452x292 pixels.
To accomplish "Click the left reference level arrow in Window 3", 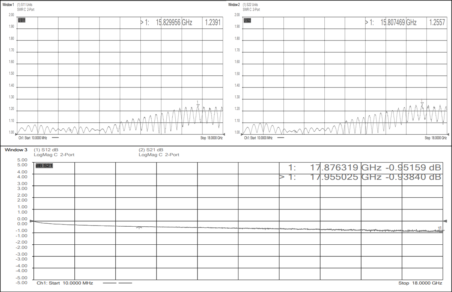I will (x=32, y=221).
